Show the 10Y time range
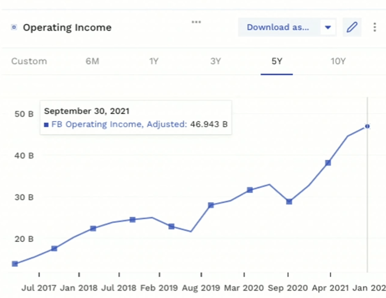 (337, 61)
